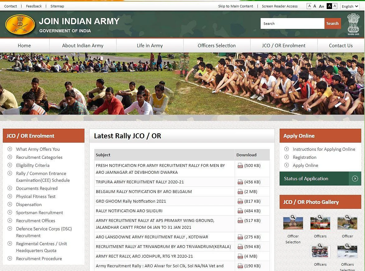
Task: Increase font size with A+
Action: coord(321,6)
